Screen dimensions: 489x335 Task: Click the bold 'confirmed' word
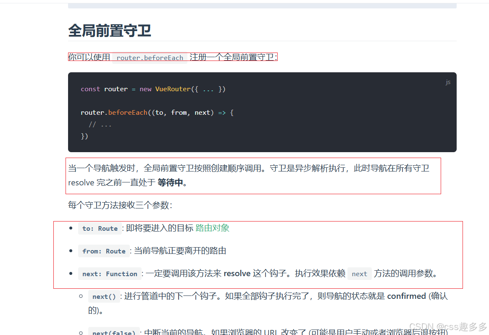coord(406,296)
